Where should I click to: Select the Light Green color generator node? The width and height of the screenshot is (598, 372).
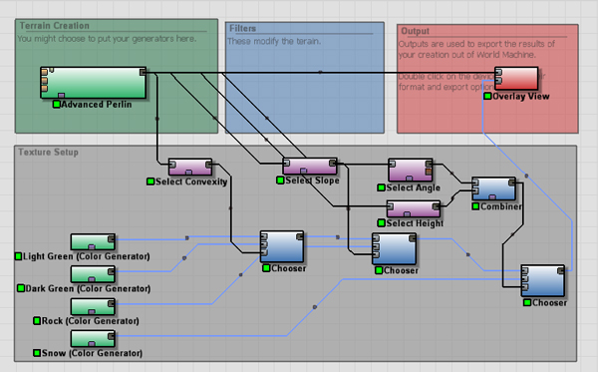point(93,242)
